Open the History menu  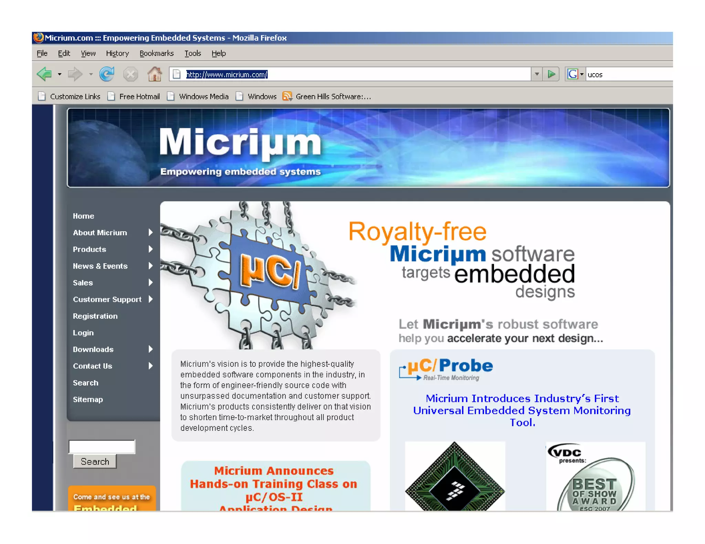coord(117,53)
